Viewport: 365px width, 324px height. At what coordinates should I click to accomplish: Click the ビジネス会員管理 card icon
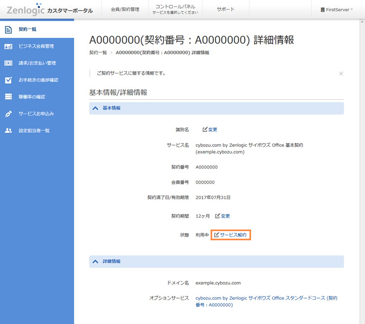tap(8, 46)
